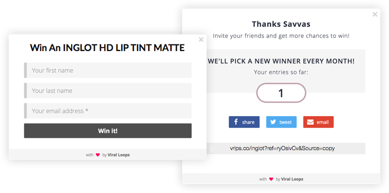Image resolution: width=389 pixels, height=193 pixels.
Task: Close the Thanks Savvas popup
Action: point(375,14)
